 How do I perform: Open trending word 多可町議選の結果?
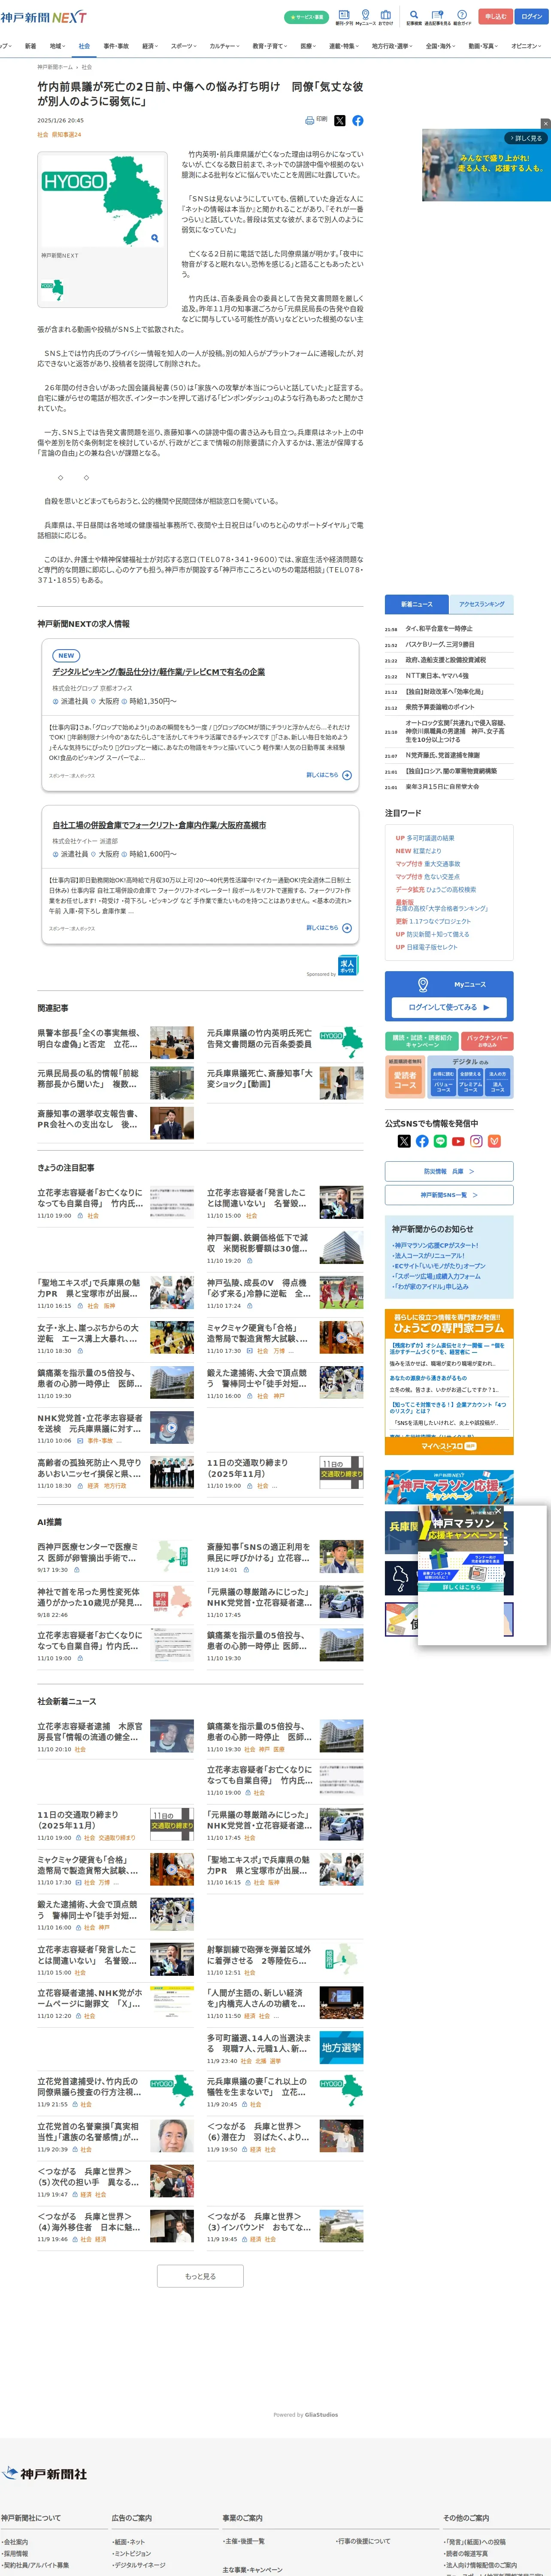[430, 838]
